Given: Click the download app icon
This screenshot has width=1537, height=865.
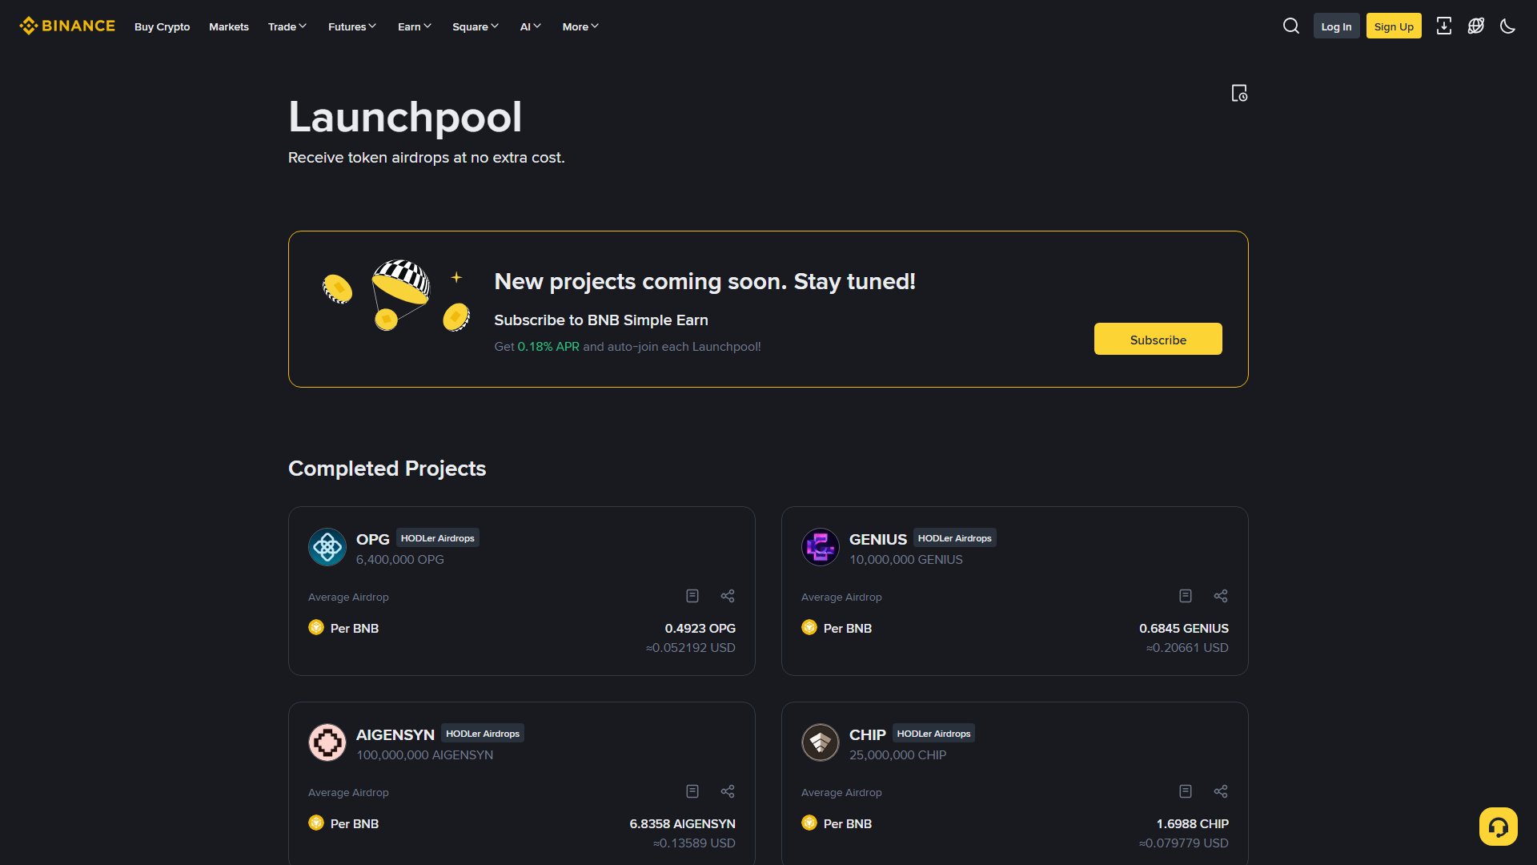Looking at the screenshot, I should tap(1443, 26).
